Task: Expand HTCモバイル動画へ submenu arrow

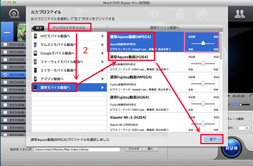Action: pos(102,36)
